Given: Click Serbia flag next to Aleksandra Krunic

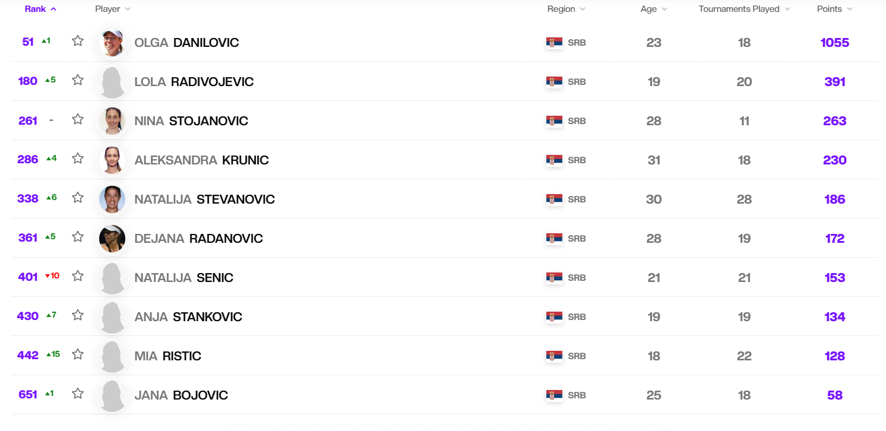Looking at the screenshot, I should (x=554, y=160).
